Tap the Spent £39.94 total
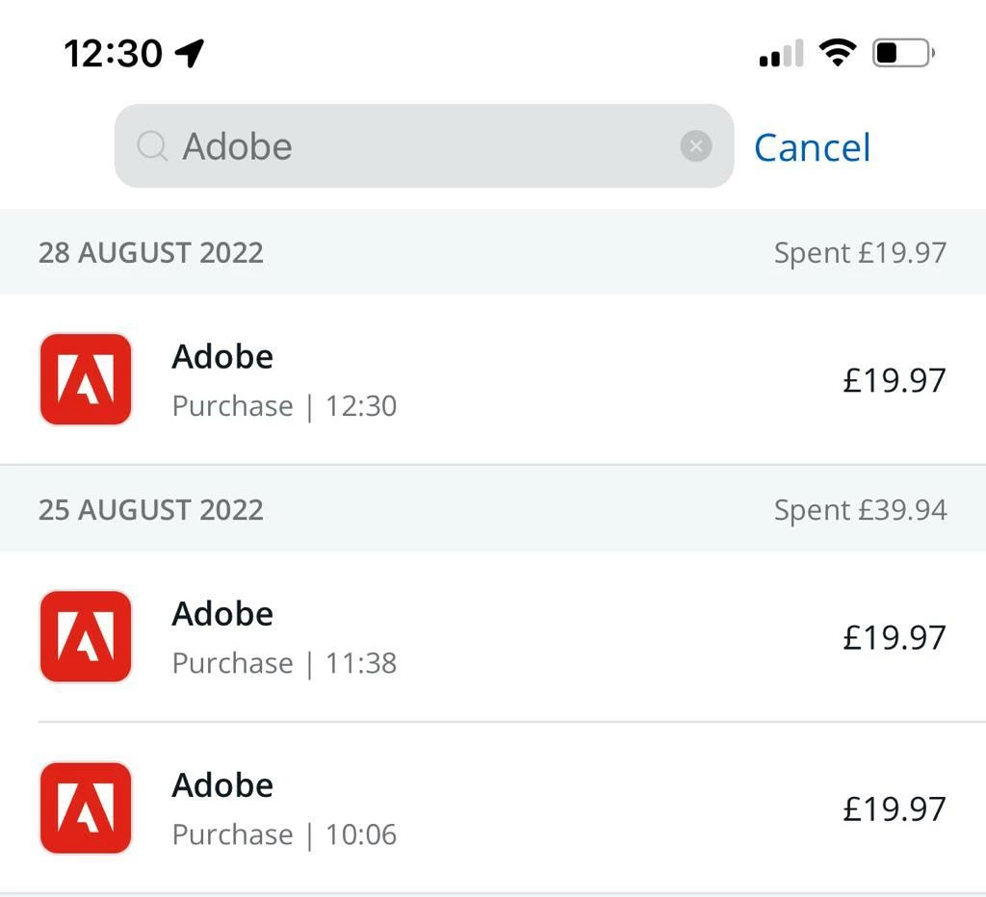 860,510
